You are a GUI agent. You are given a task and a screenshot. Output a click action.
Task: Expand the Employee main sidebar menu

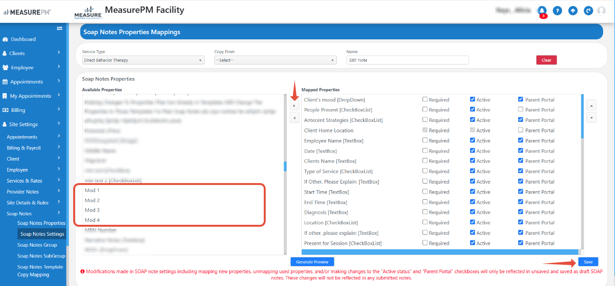[59, 67]
